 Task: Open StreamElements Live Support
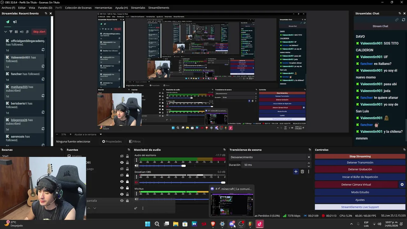360,207
